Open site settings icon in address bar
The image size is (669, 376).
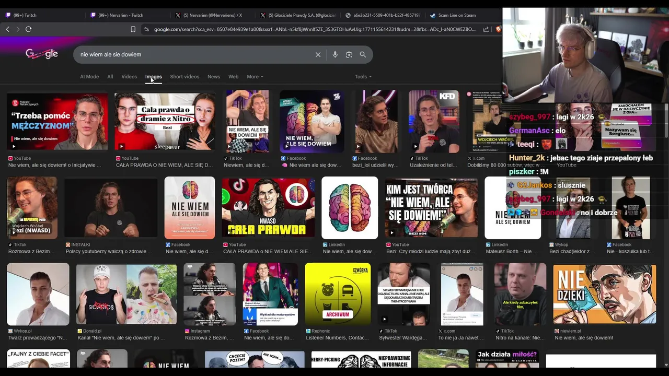click(146, 29)
